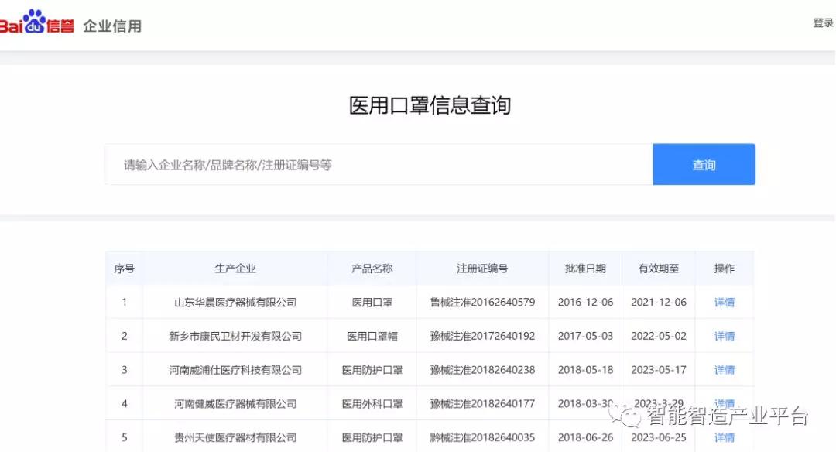836x452 pixels.
Task: Open 详情 for 新乡市康民卫材开发有限公司
Action: click(724, 336)
